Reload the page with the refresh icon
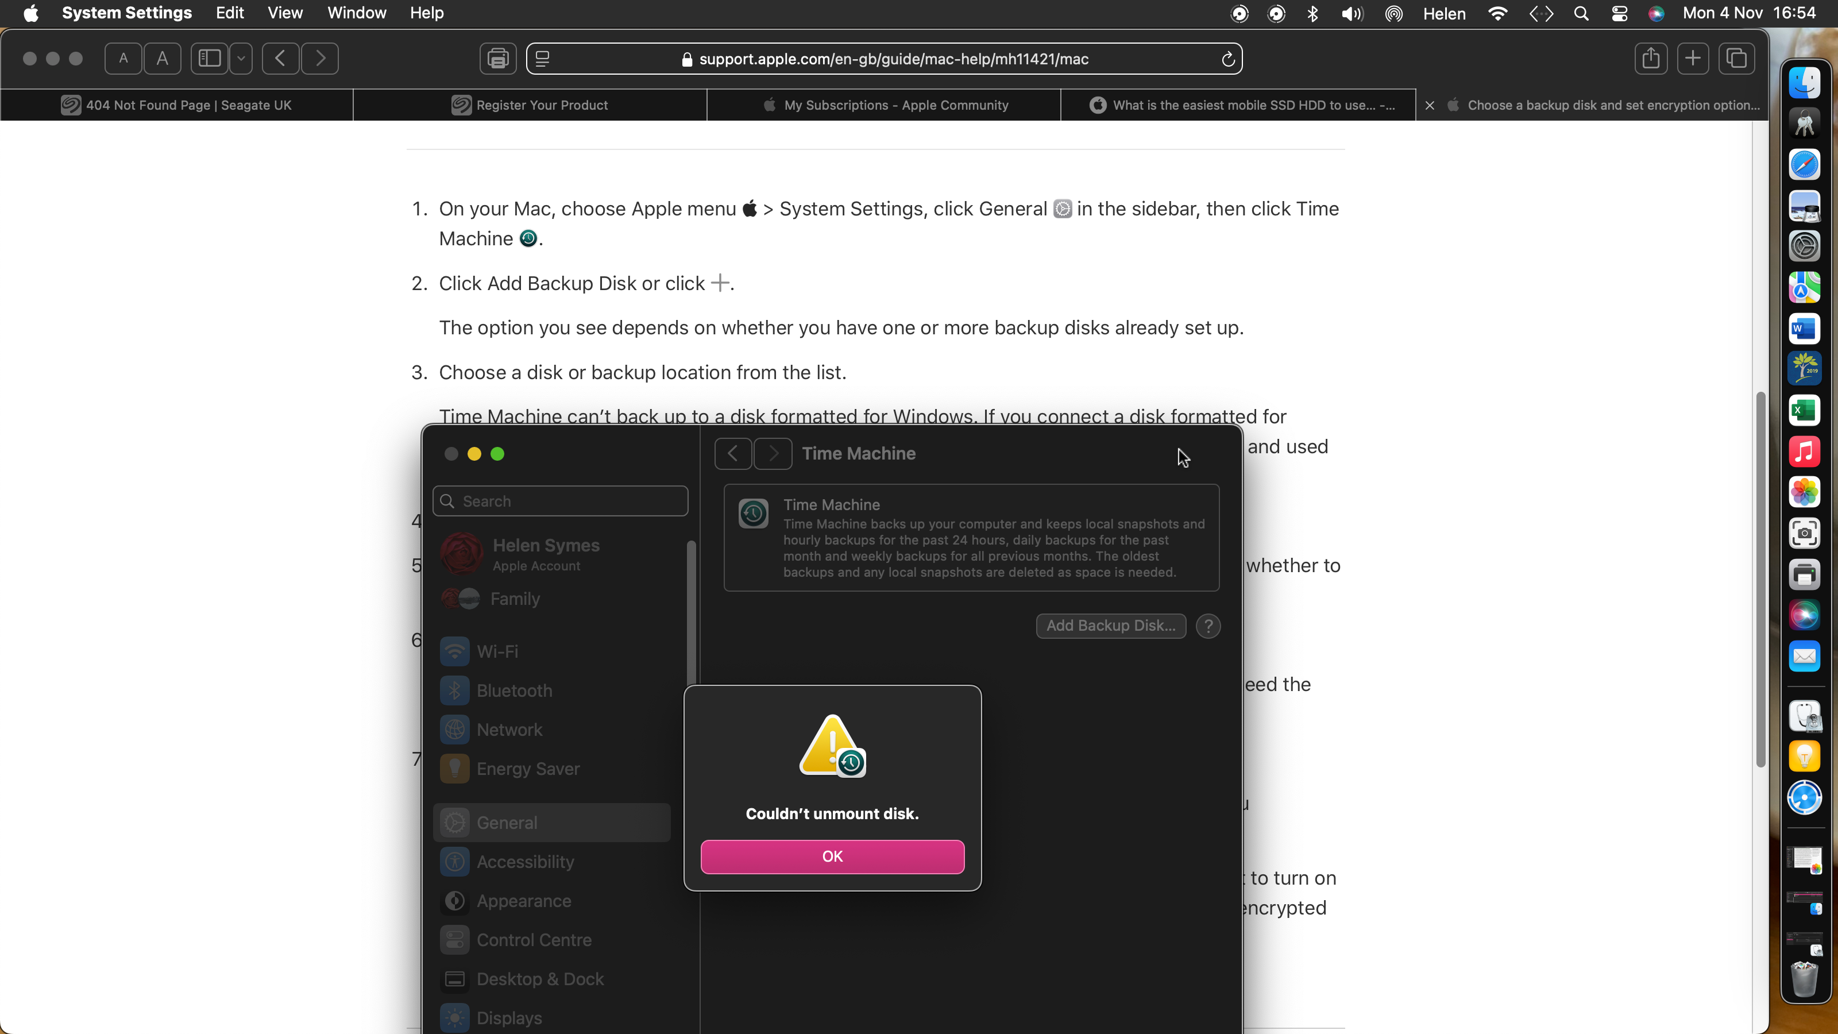Image resolution: width=1838 pixels, height=1034 pixels. (1227, 59)
